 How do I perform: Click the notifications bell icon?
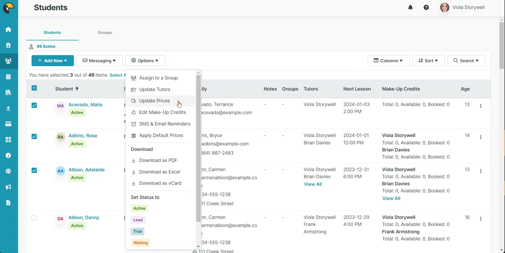(x=411, y=7)
